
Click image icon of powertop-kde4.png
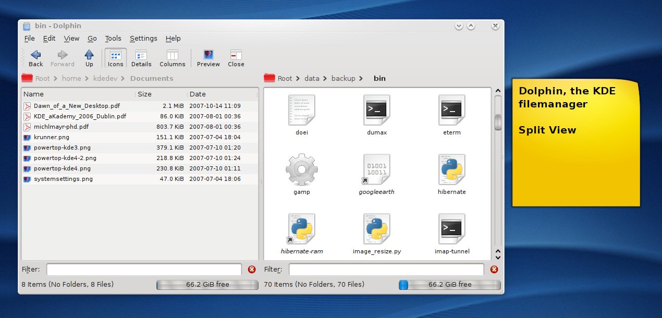pyautogui.click(x=28, y=168)
